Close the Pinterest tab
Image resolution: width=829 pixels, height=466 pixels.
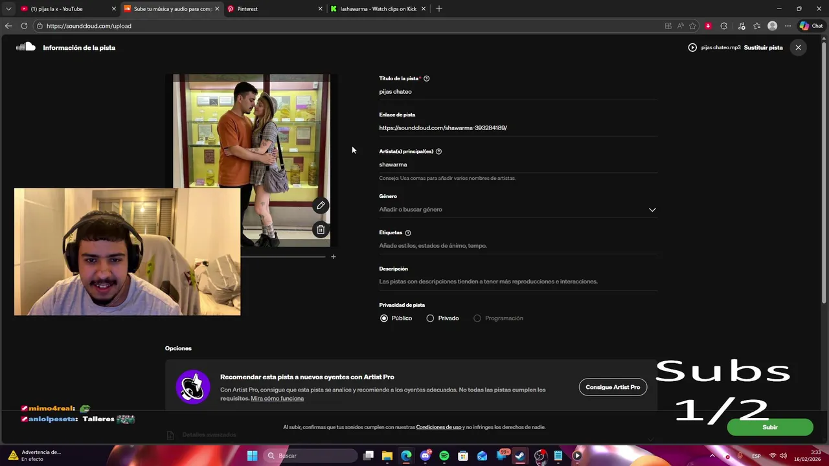click(x=320, y=9)
